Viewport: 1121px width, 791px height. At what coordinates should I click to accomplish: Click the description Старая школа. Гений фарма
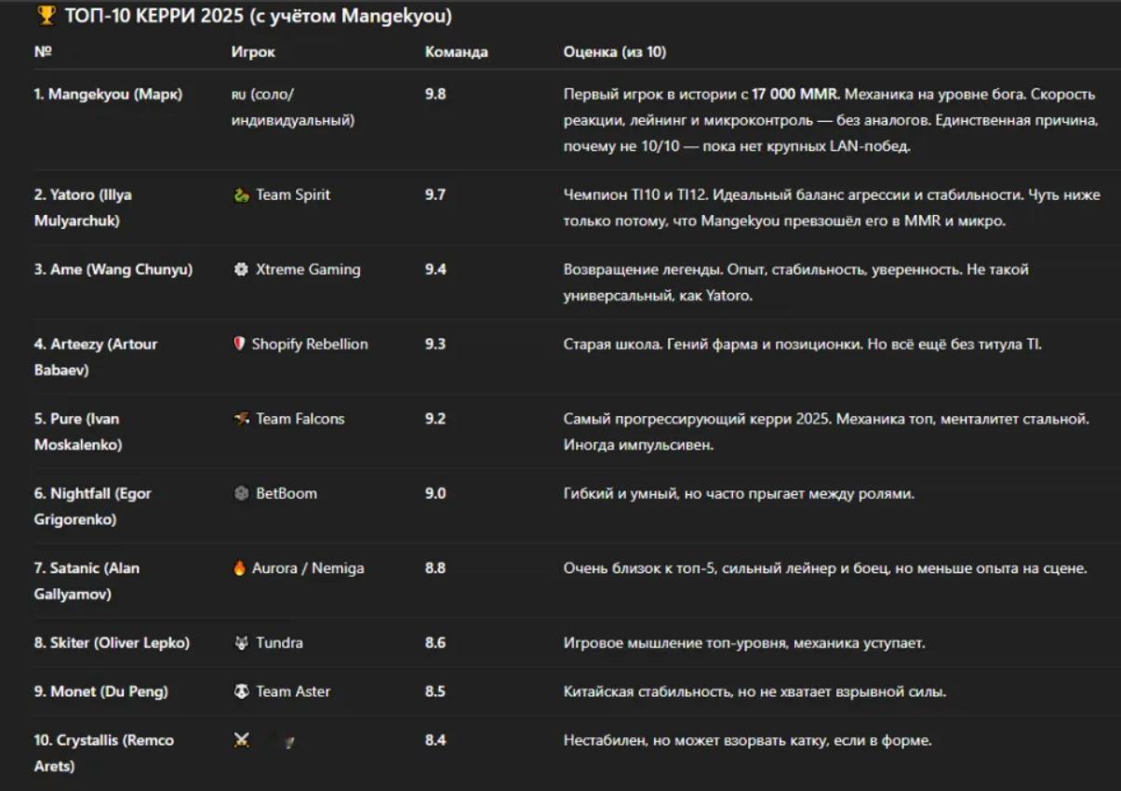(803, 344)
